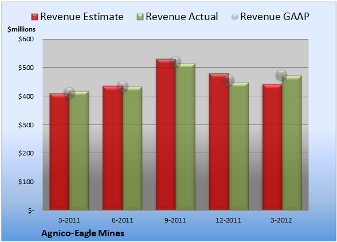Select the red estimate bar for 9-2011
The height and width of the screenshot is (242, 337).
tap(166, 134)
